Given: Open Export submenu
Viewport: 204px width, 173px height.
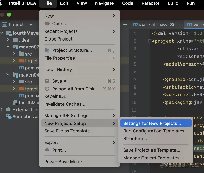Looking at the screenshot, I should click(80, 142).
